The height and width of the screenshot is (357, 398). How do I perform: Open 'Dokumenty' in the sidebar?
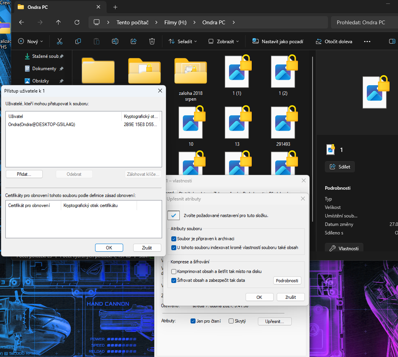[x=44, y=69]
